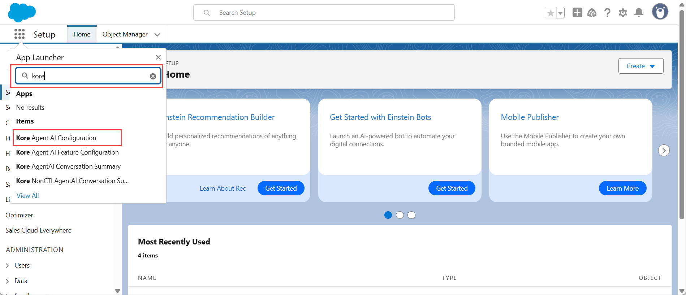Open Kore Agent AI Feature Configuration
This screenshot has width=686, height=295.
pyautogui.click(x=68, y=152)
